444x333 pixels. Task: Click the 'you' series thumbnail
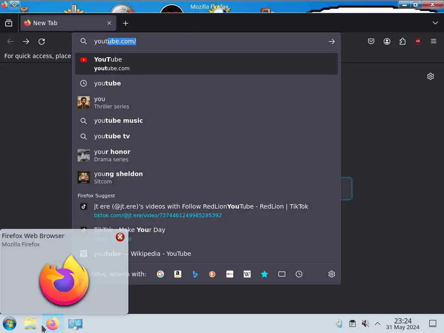[x=84, y=102]
